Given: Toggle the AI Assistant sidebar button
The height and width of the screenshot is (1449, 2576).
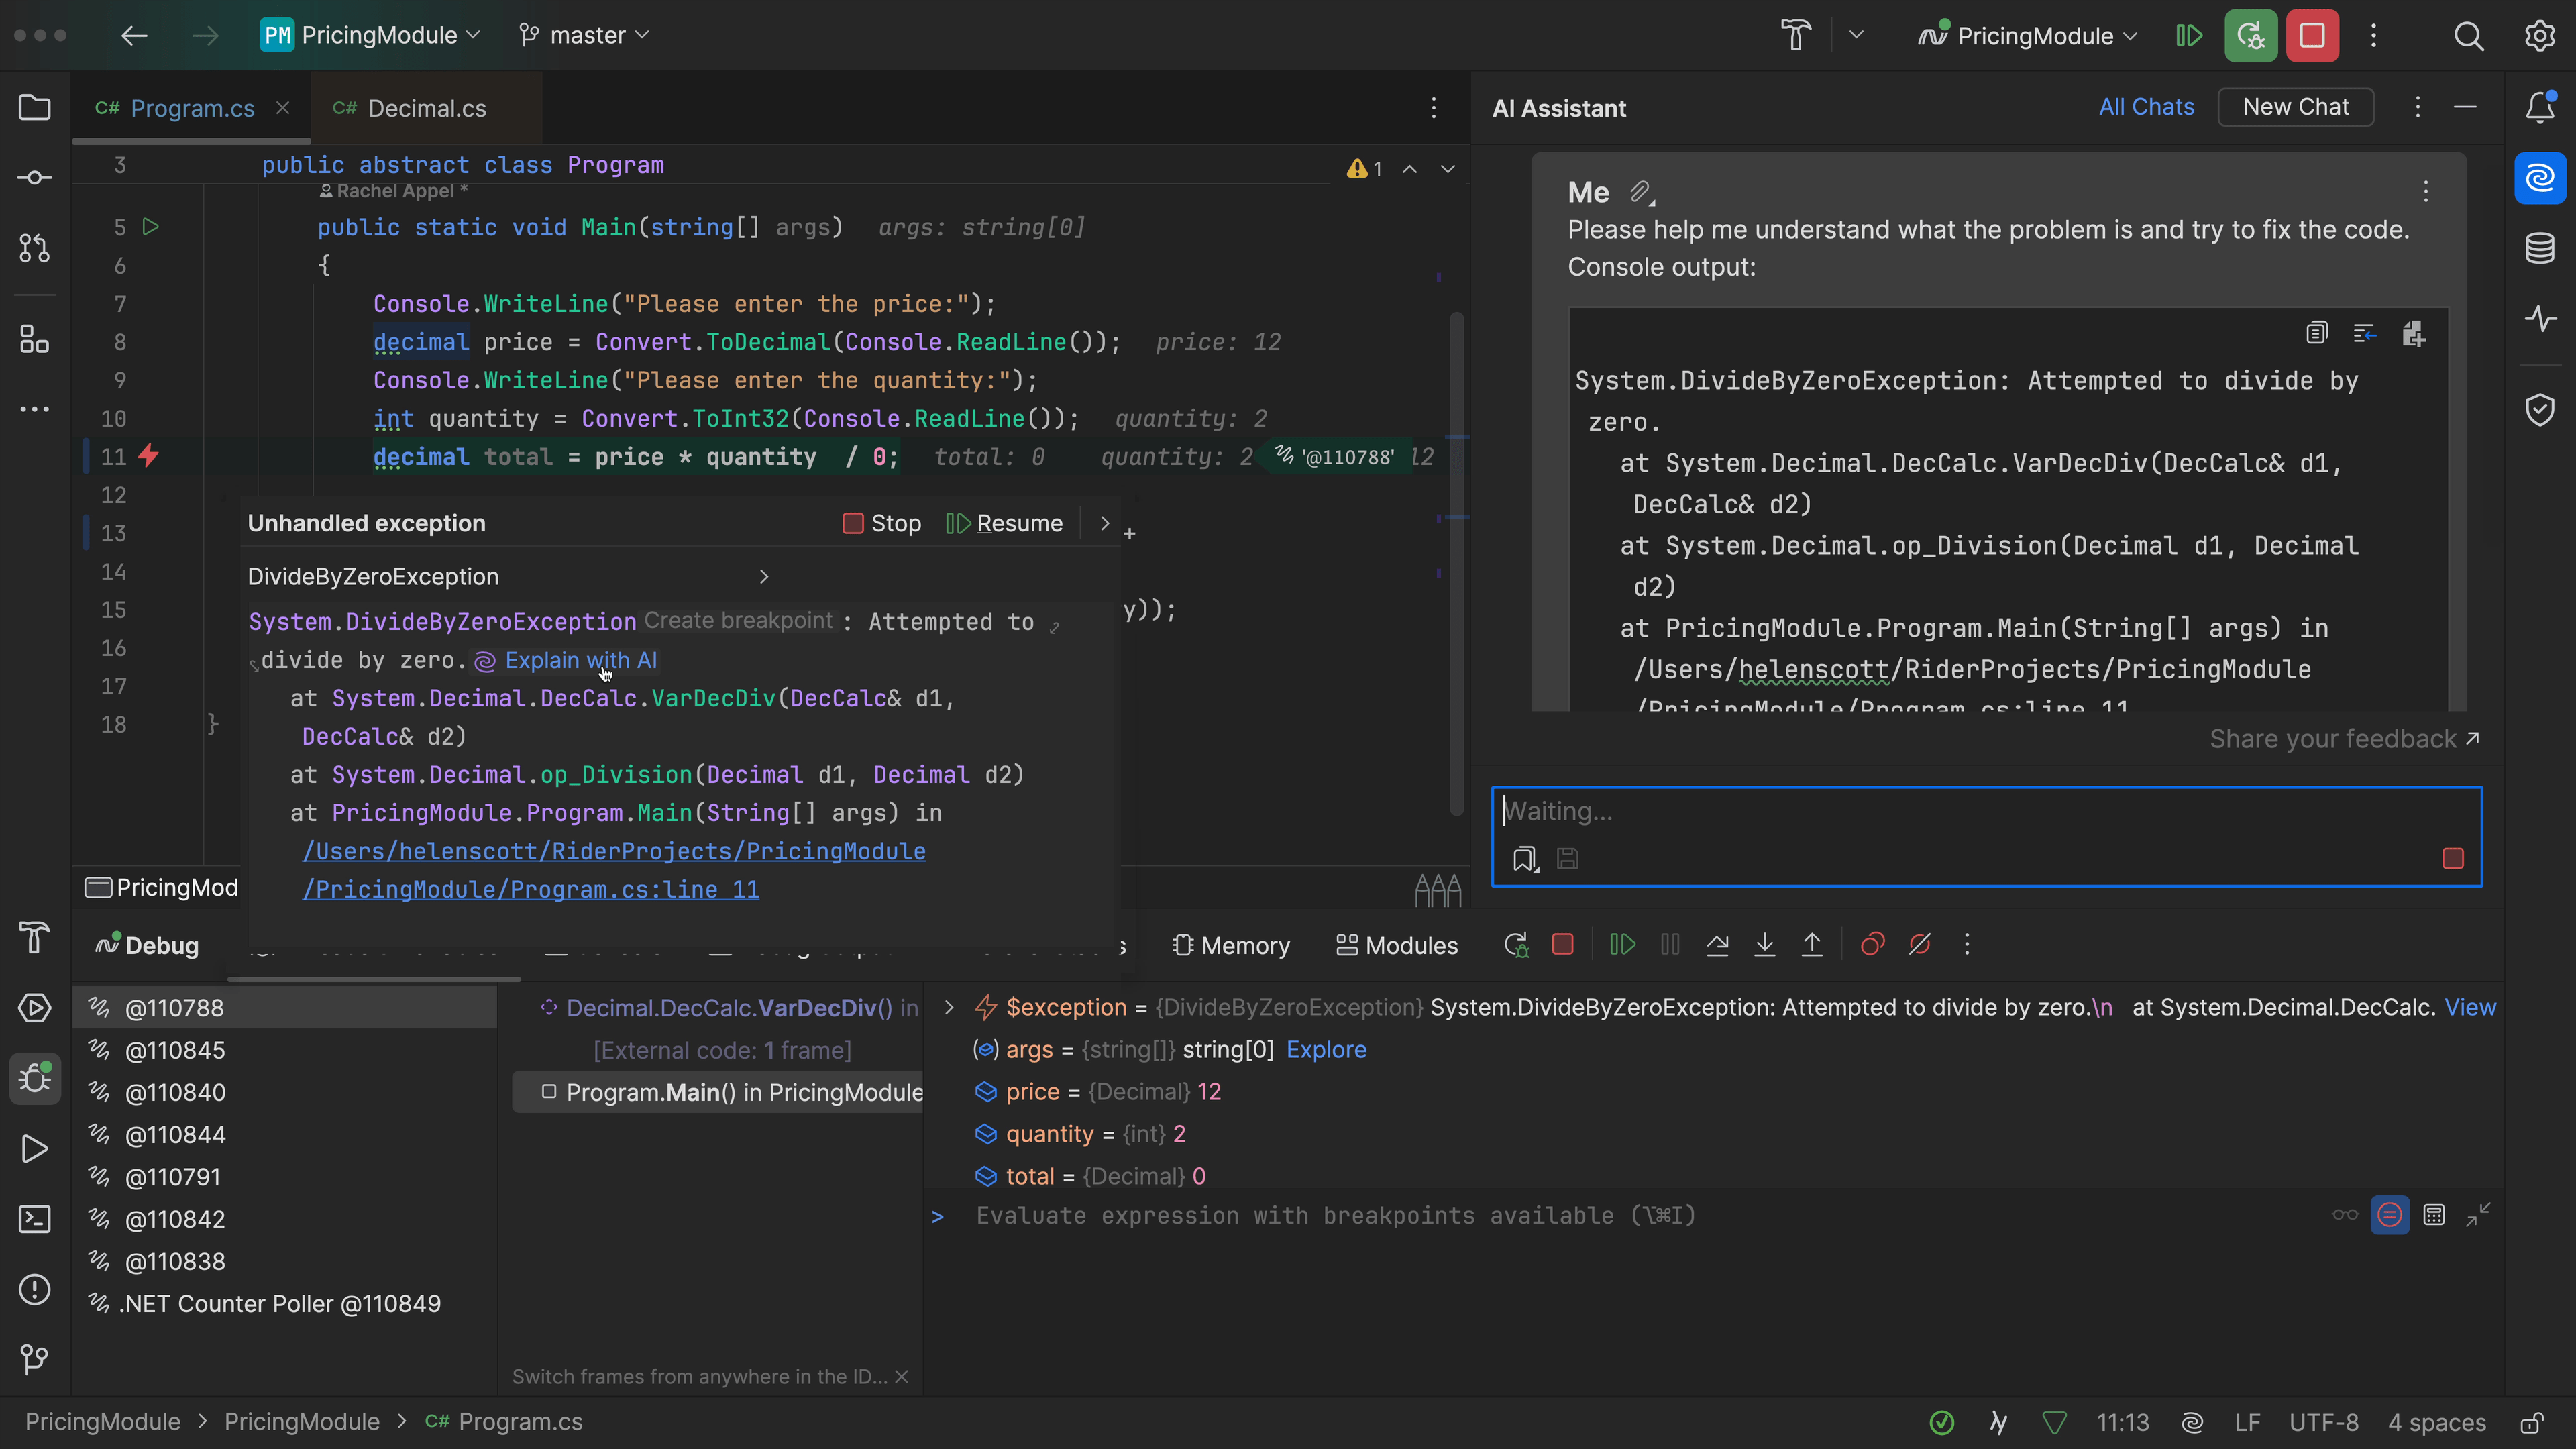Looking at the screenshot, I should 2540,178.
